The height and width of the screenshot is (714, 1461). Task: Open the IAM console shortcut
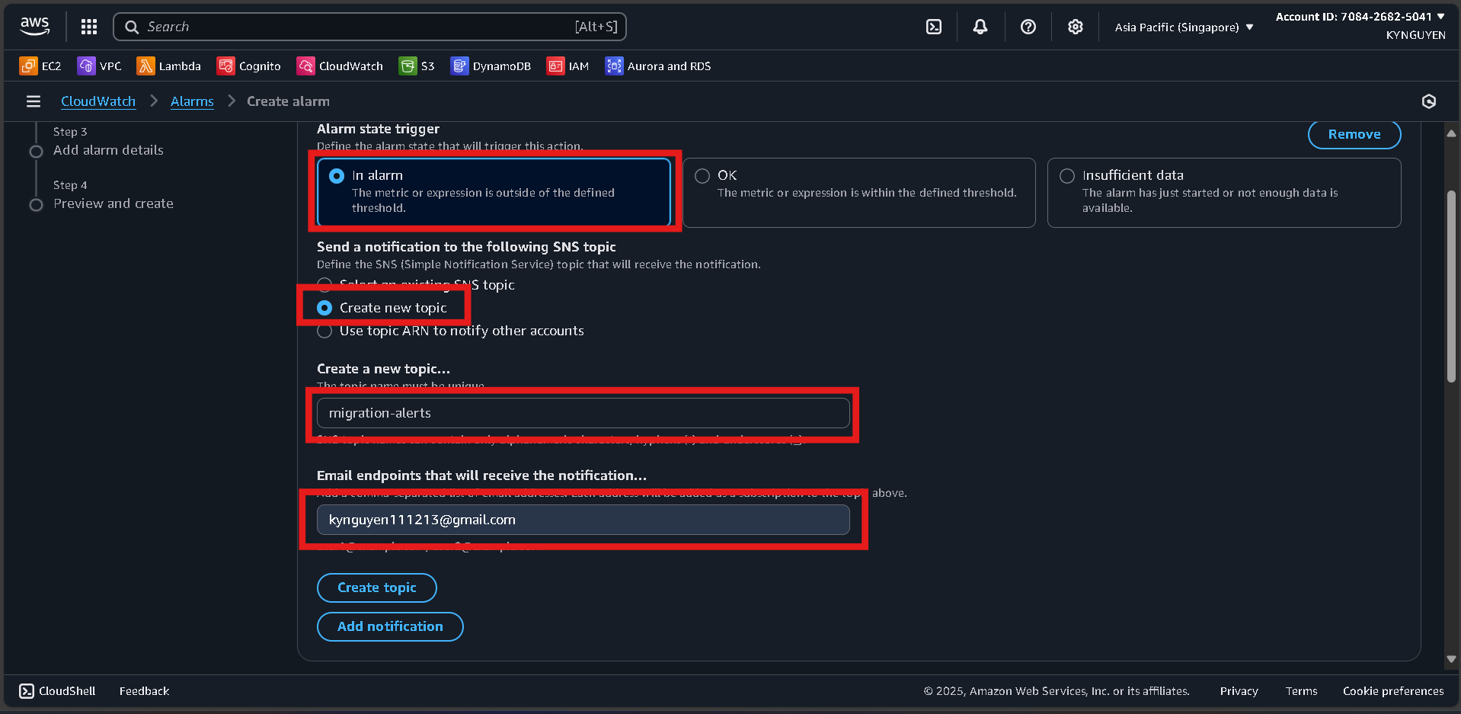pyautogui.click(x=567, y=66)
